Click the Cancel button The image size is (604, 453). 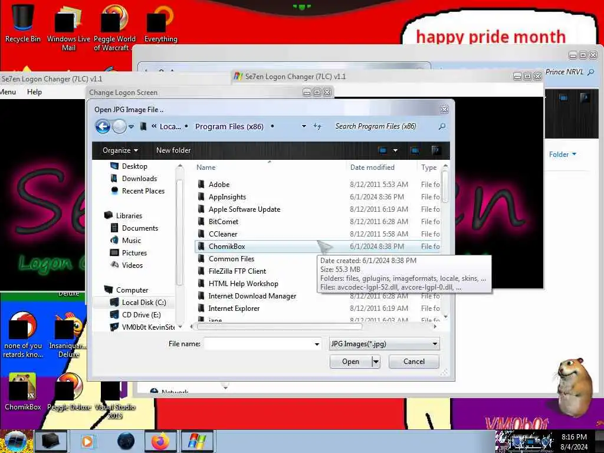413,362
